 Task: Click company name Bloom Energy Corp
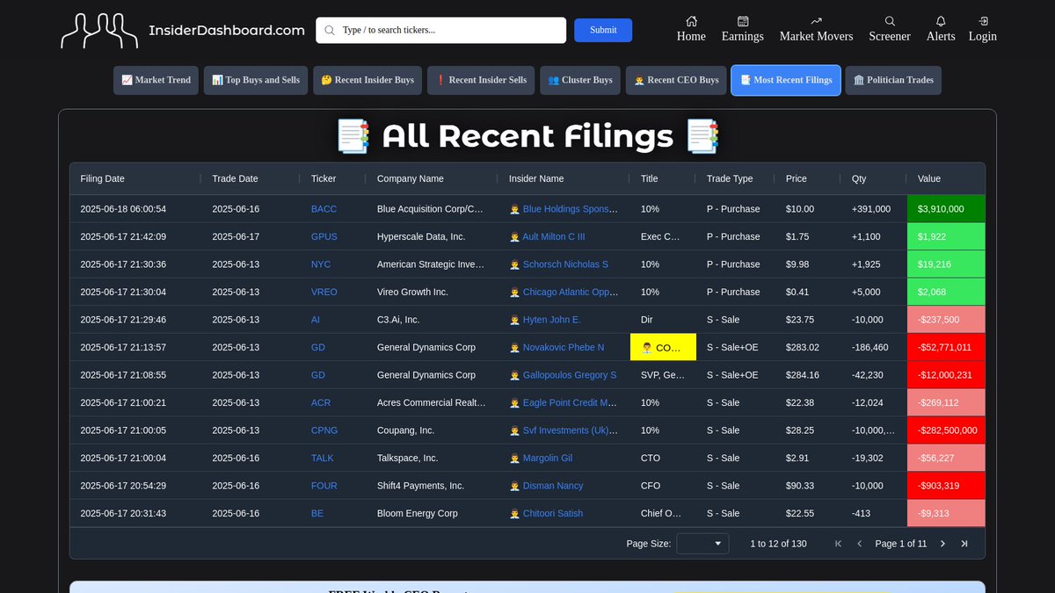tap(418, 513)
